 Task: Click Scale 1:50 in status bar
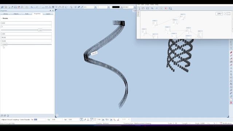(x=172, y=123)
